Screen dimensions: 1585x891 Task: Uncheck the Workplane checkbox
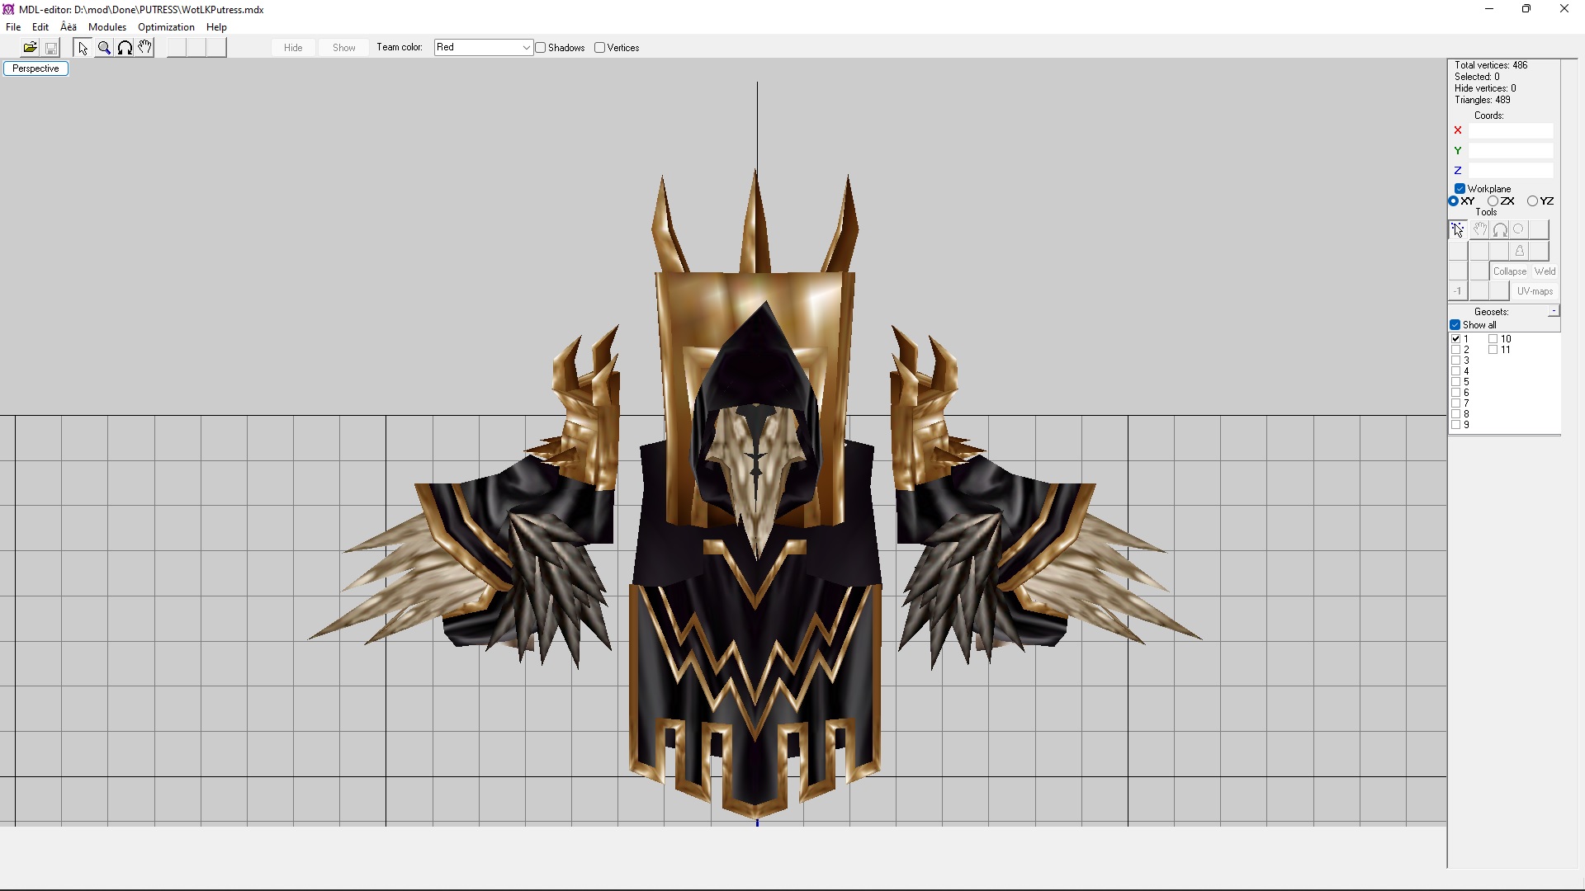(x=1460, y=189)
